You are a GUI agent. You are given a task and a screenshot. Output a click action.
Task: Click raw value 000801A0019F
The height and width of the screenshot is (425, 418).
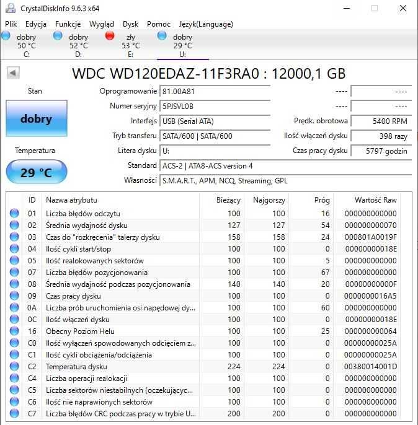(371, 237)
